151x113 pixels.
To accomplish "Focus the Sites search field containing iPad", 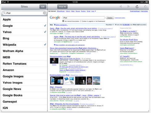I will [x=24, y=13].
